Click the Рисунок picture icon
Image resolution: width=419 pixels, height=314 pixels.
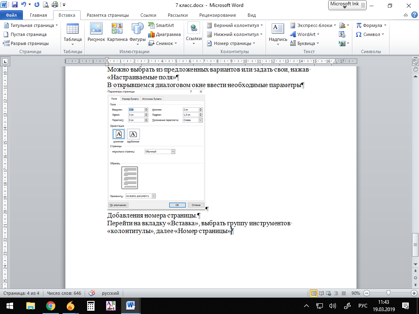tap(96, 33)
